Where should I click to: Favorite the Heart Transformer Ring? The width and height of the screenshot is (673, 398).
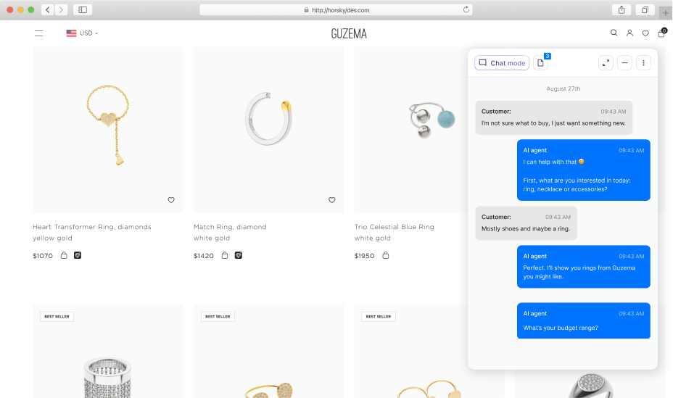click(x=171, y=200)
